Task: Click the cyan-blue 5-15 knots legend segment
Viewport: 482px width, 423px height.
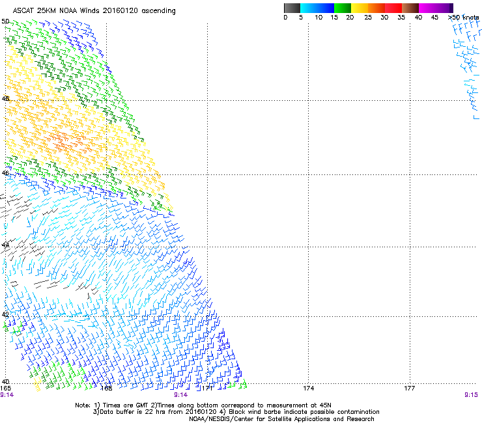Action: (317, 8)
